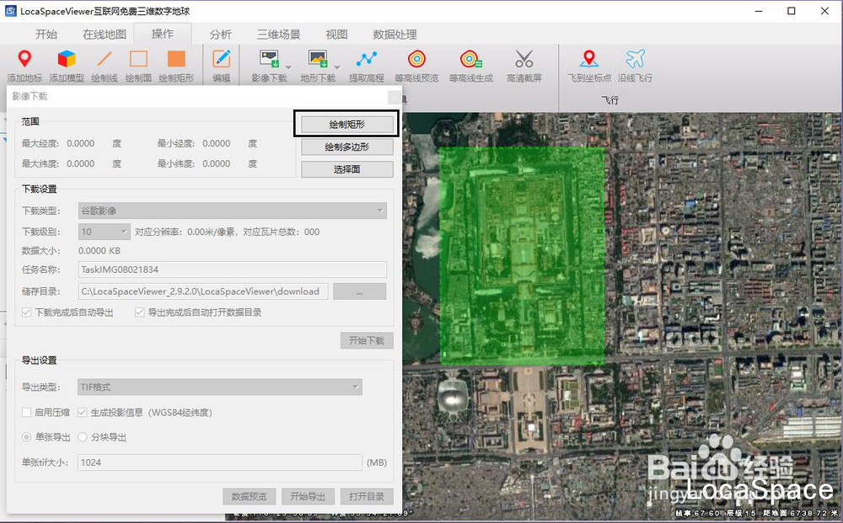Maximize the LocaSpaceViewer window

792,11
